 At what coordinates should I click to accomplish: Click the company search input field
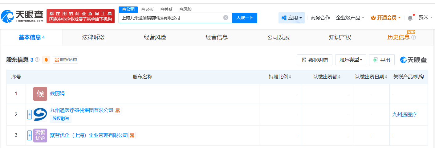[x=171, y=18]
